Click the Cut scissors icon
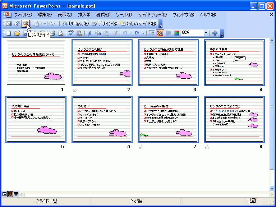The image size is (276, 207). point(89,33)
